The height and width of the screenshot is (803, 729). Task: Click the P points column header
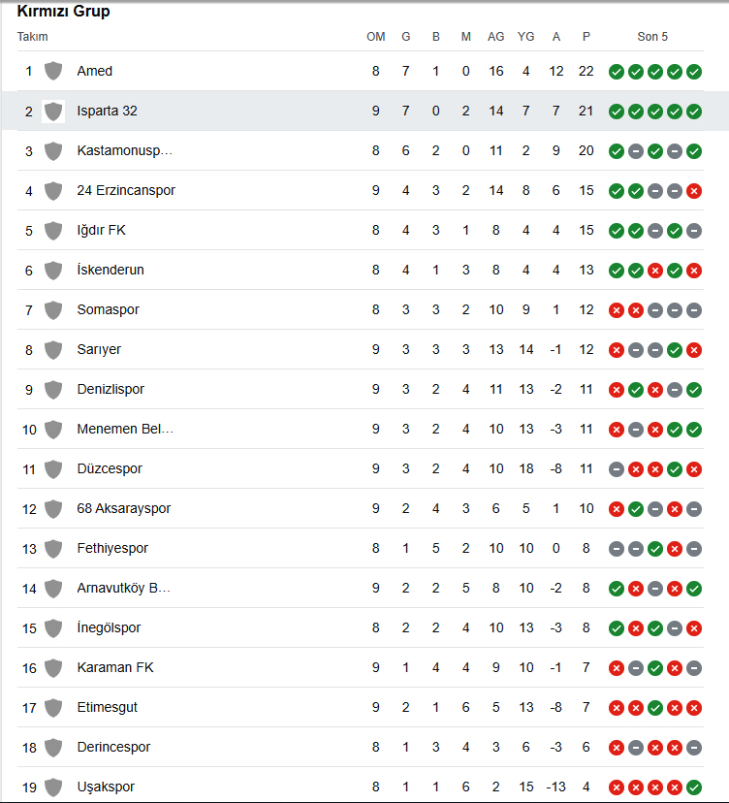[x=586, y=36]
